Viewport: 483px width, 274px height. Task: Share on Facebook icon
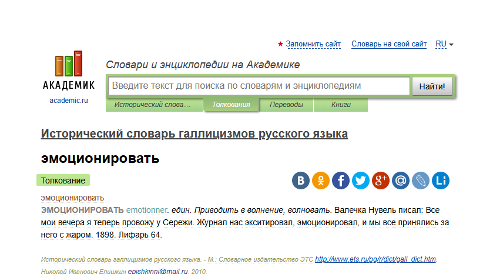341,181
